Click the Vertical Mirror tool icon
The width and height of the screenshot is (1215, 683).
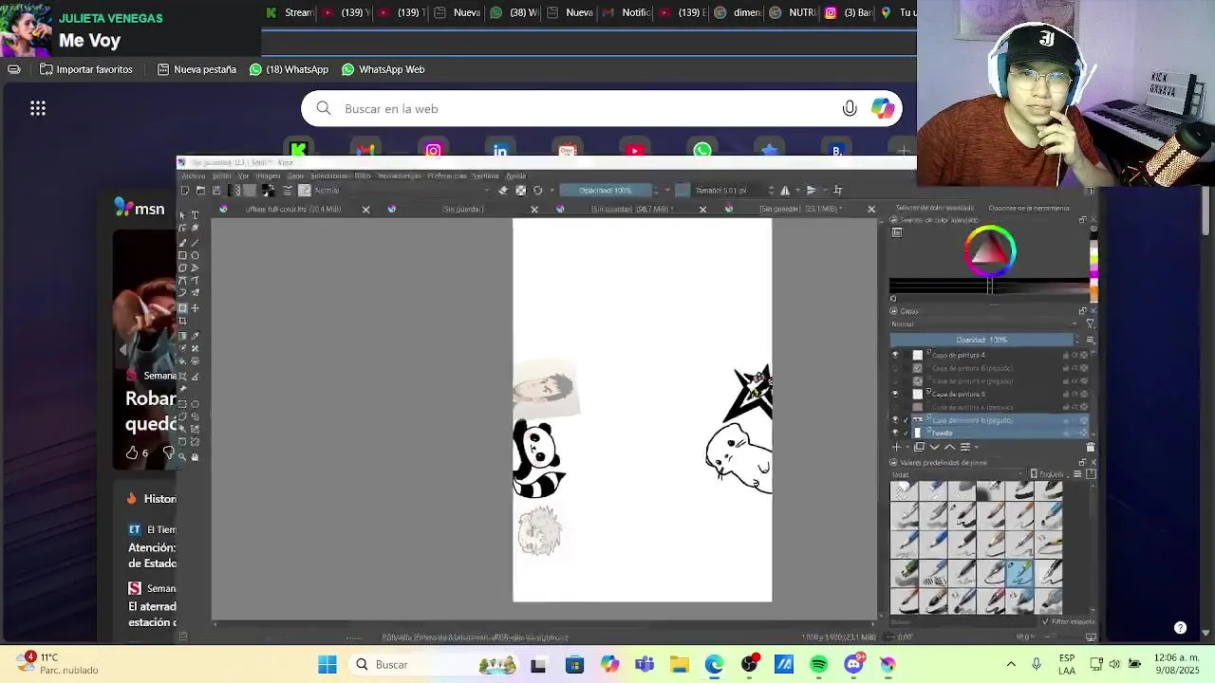tap(812, 190)
